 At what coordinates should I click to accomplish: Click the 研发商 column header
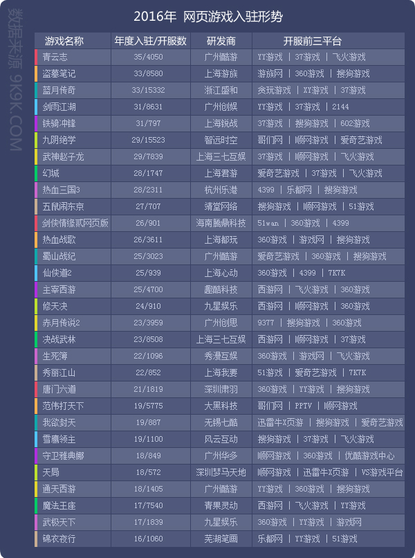coord(221,42)
